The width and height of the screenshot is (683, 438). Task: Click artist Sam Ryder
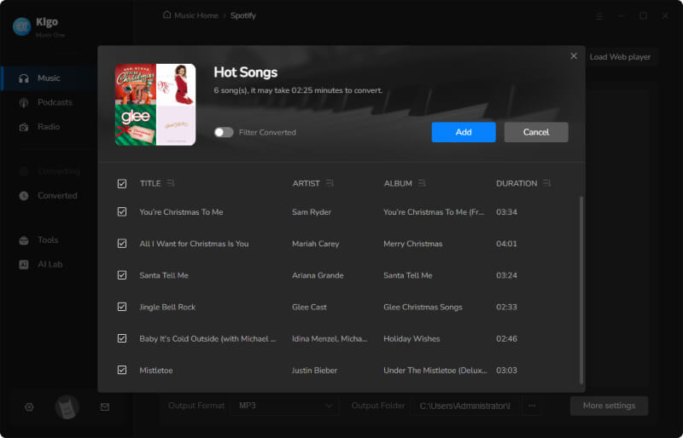(x=312, y=212)
